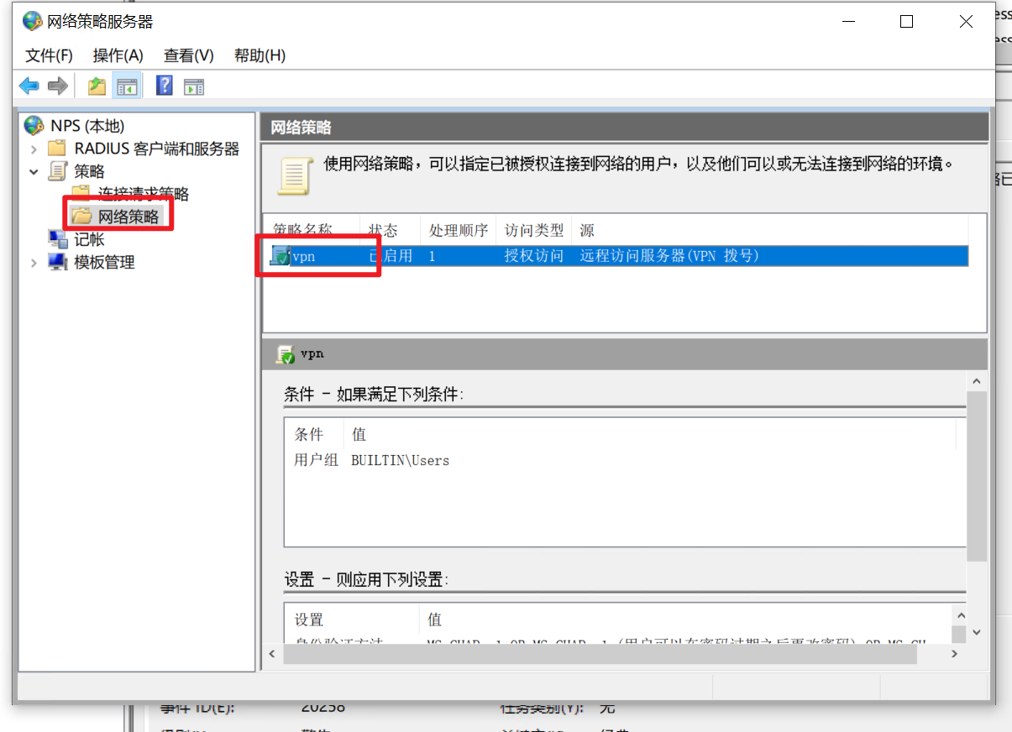Toggle the Show/Hide Action Pane icon
Screen dimensions: 1012x732
pos(194,86)
